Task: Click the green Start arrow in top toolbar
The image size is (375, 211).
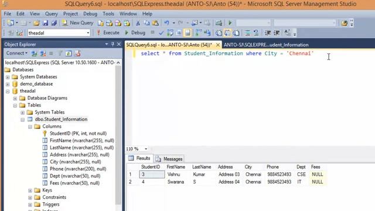Action: (230, 23)
